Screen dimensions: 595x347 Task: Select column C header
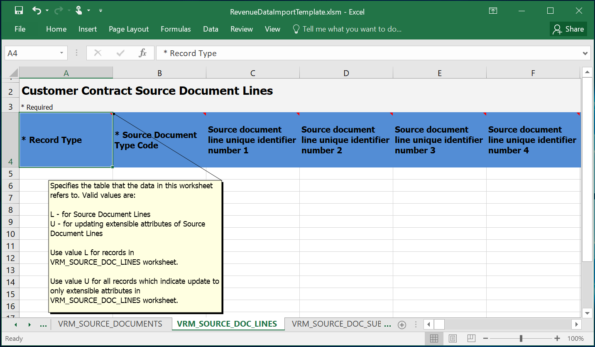click(x=252, y=73)
